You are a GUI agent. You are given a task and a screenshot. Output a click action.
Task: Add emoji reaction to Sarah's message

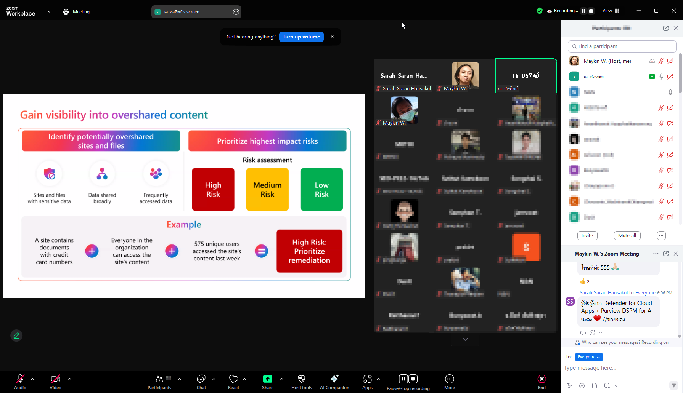tap(592, 333)
